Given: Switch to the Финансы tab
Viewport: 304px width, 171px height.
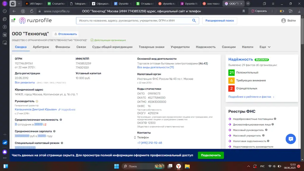Looking at the screenshot, I should pos(63,47).
